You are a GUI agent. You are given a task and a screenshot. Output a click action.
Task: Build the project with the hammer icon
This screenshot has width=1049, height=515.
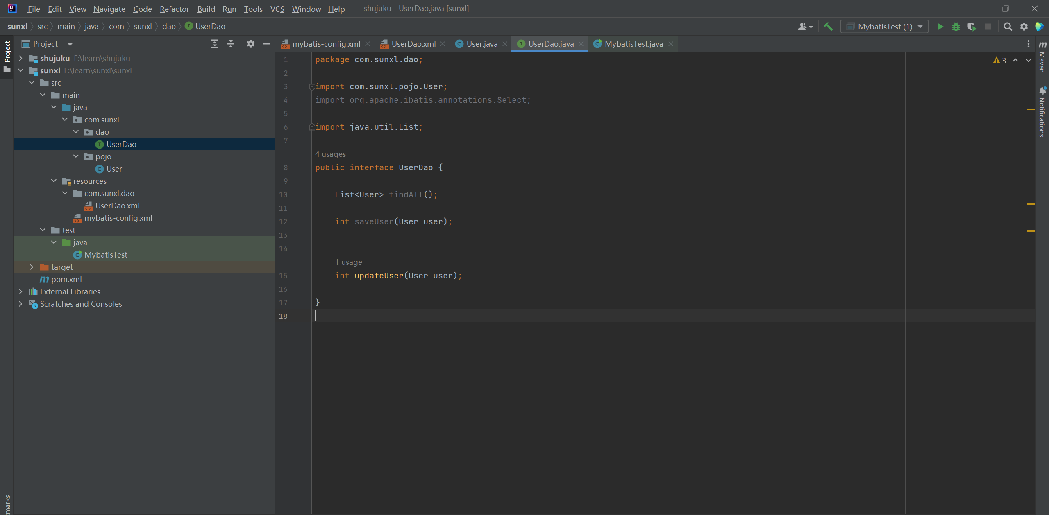[x=828, y=27]
